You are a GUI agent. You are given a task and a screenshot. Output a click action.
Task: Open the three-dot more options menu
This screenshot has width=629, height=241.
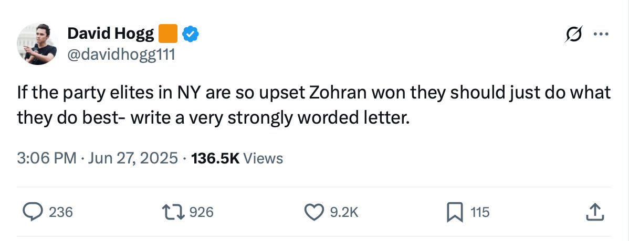[x=601, y=34]
